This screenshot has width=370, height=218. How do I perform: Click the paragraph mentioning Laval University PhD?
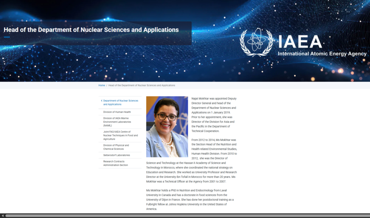click(x=191, y=200)
